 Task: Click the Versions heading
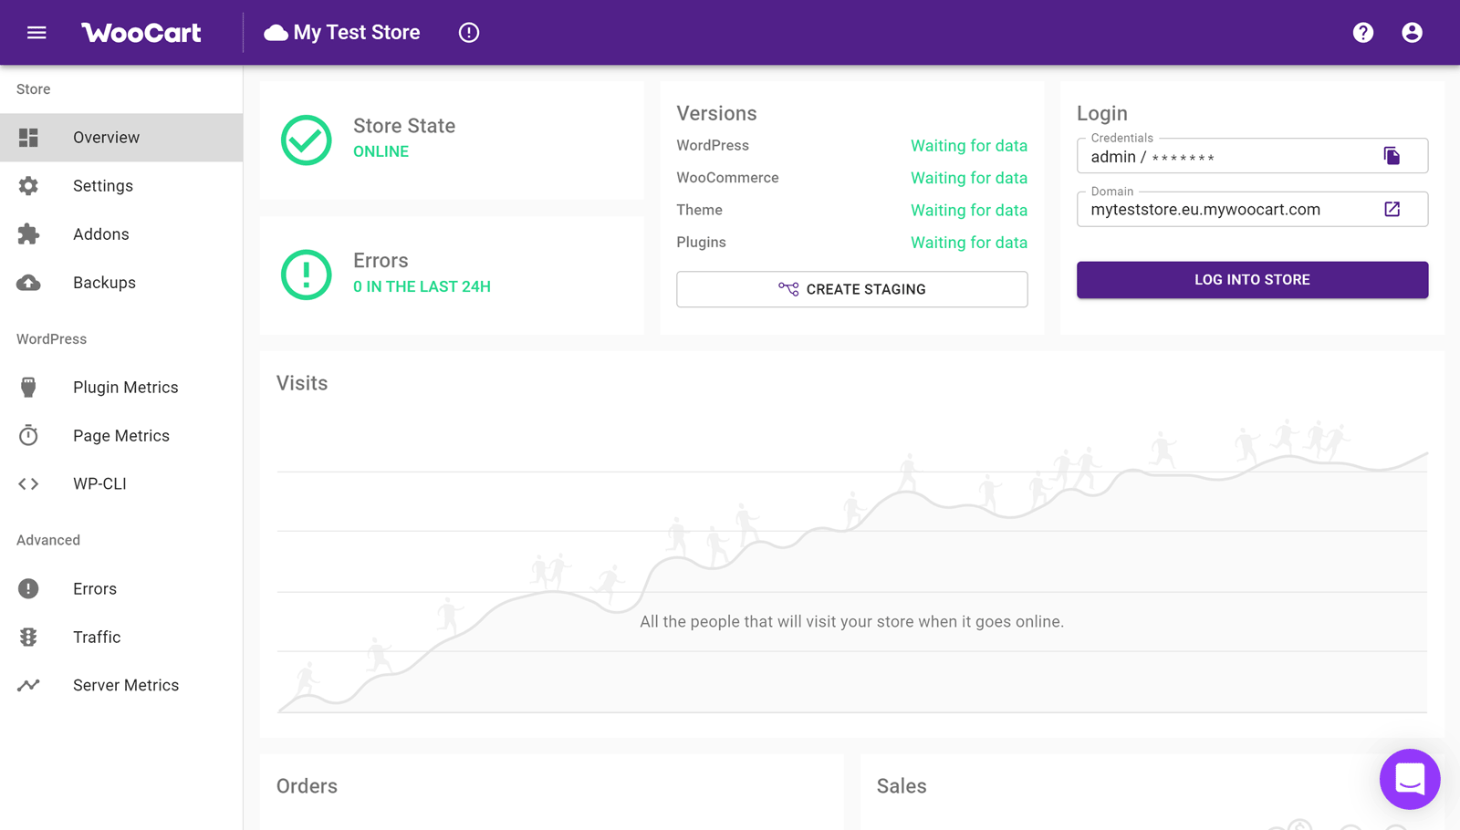(716, 114)
